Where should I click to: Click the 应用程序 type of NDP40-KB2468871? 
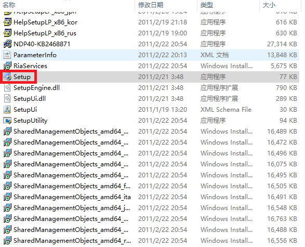point(213,44)
